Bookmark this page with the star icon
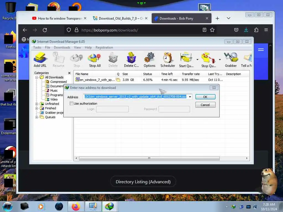 click(x=212, y=30)
